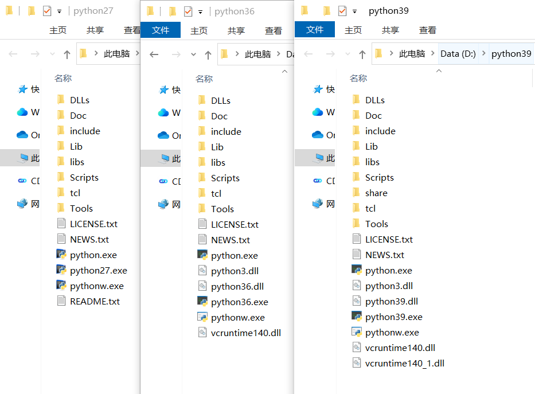Click 此电脑 breadcrumb in python36 window
535x394 pixels.
click(257, 54)
